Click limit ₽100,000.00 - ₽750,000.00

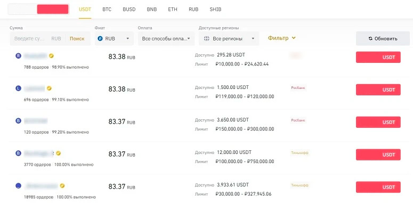pyautogui.click(x=245, y=161)
